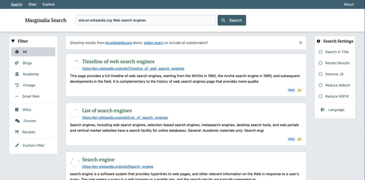The image size is (365, 180).
Task: Select the Blogs filter
Action: pyautogui.click(x=33, y=63)
